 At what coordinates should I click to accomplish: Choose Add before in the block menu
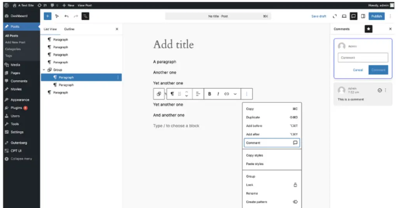(x=272, y=126)
